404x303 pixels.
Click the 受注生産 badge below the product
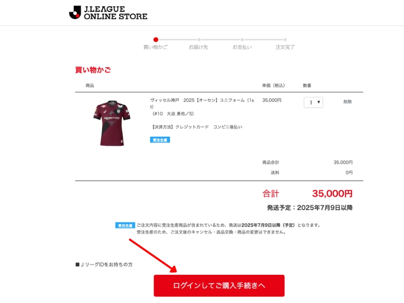pos(160,140)
